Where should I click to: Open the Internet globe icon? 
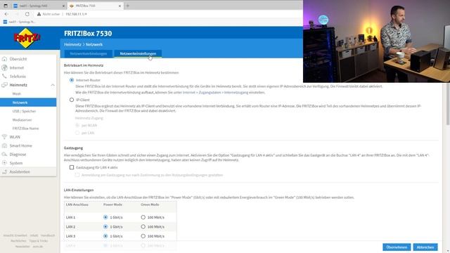(x=4, y=67)
